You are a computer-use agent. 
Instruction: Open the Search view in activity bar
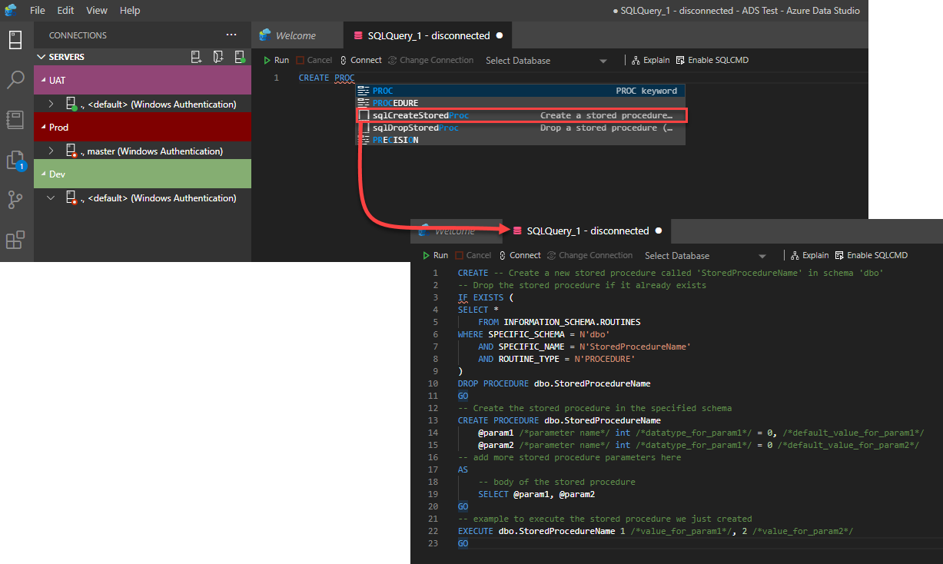(15, 79)
